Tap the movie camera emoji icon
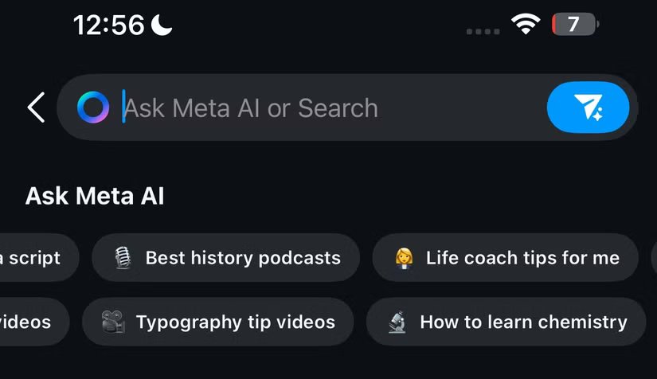The height and width of the screenshot is (379, 657). pos(112,322)
